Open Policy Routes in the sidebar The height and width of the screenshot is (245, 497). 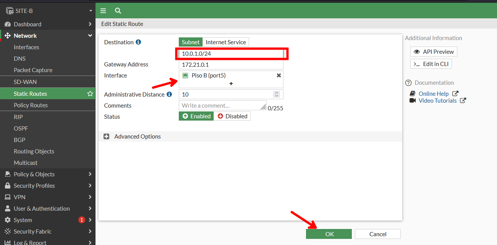point(31,105)
